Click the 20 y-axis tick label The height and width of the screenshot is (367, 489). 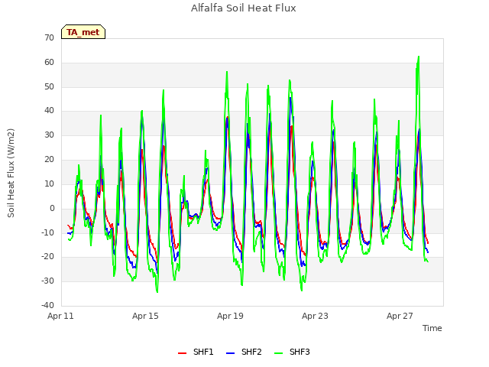(x=49, y=160)
